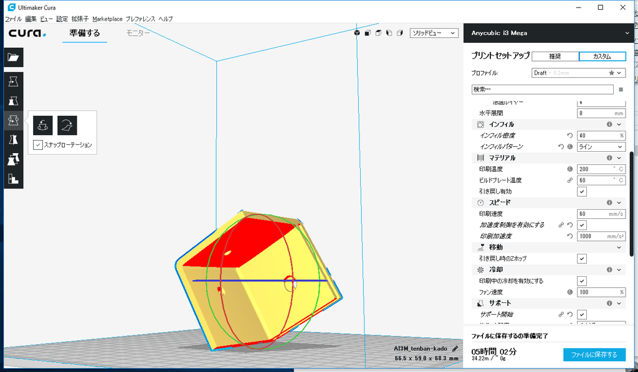Click info icon on 冷却 section header
Screen dimensions: 638x372
609,269
